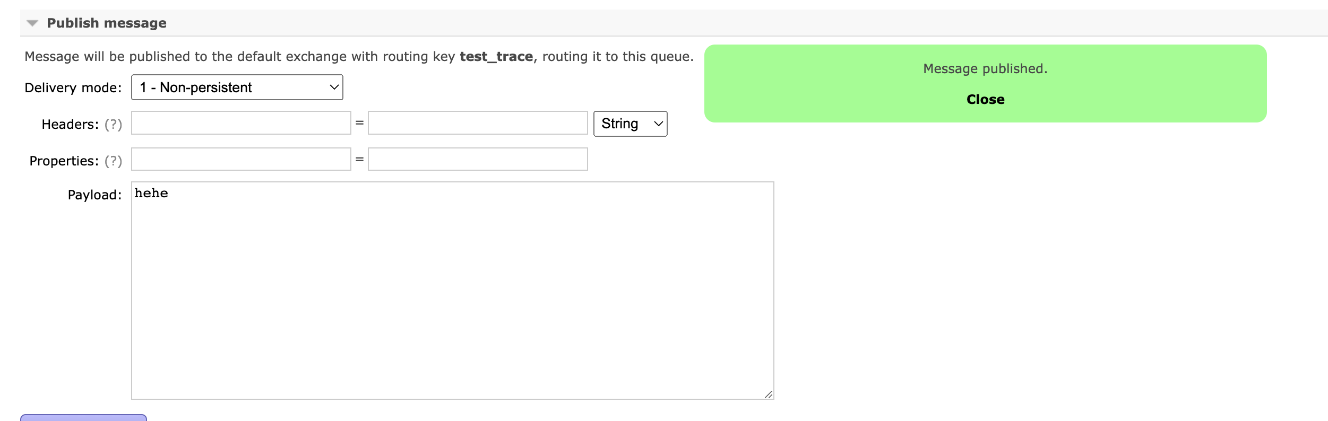
Task: Click the Delivery mode label
Action: click(x=73, y=88)
